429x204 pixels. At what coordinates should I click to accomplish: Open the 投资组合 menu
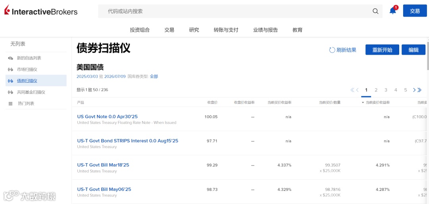pos(140,30)
